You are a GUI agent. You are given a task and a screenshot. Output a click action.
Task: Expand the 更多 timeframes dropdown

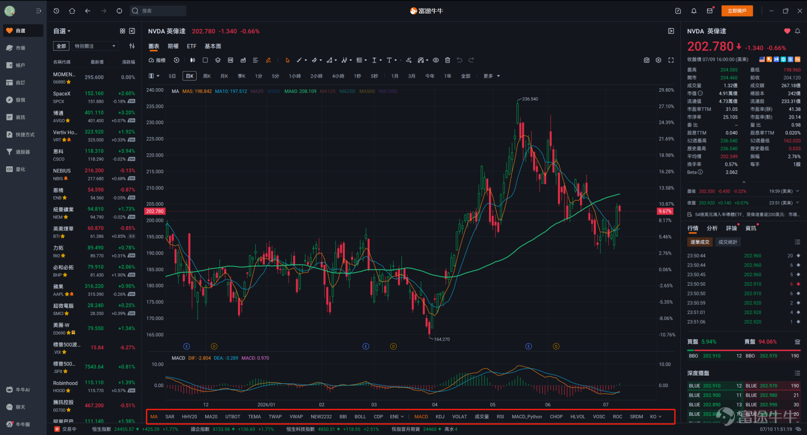click(492, 76)
